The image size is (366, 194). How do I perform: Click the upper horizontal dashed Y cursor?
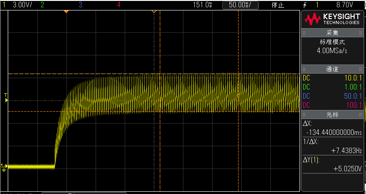point(154,74)
